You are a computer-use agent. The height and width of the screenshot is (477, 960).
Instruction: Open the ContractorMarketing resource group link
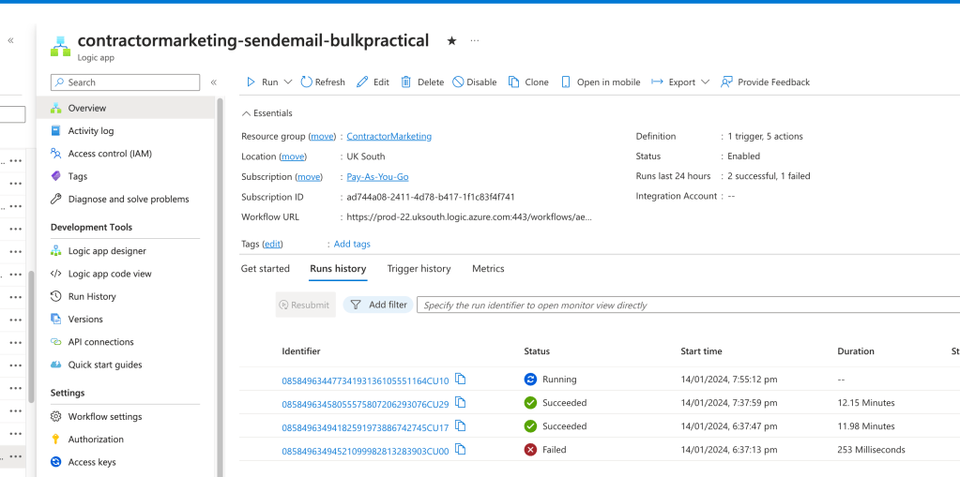(x=389, y=137)
